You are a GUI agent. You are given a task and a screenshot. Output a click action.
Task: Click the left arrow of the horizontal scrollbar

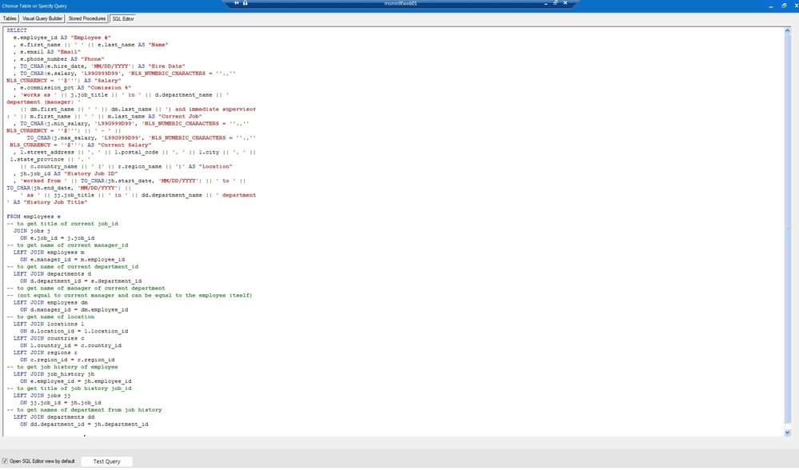[6, 434]
